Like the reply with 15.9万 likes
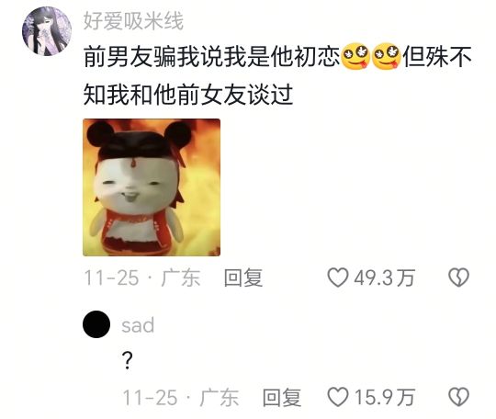The height and width of the screenshot is (419, 496). coord(338,397)
